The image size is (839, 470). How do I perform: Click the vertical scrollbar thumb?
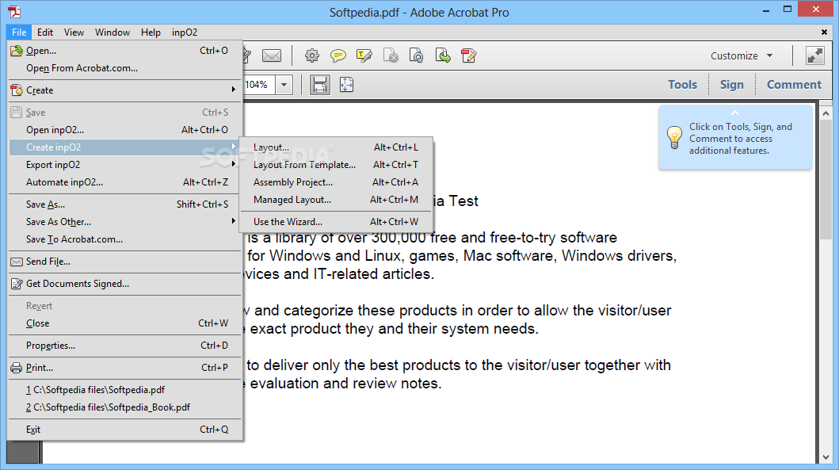(x=826, y=181)
